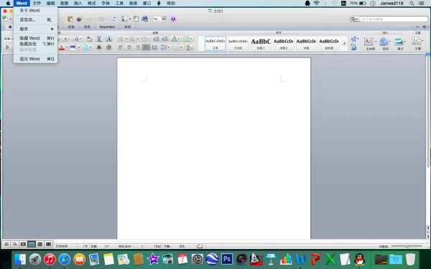
Task: Click the text highlight color icon
Action: (x=73, y=47)
